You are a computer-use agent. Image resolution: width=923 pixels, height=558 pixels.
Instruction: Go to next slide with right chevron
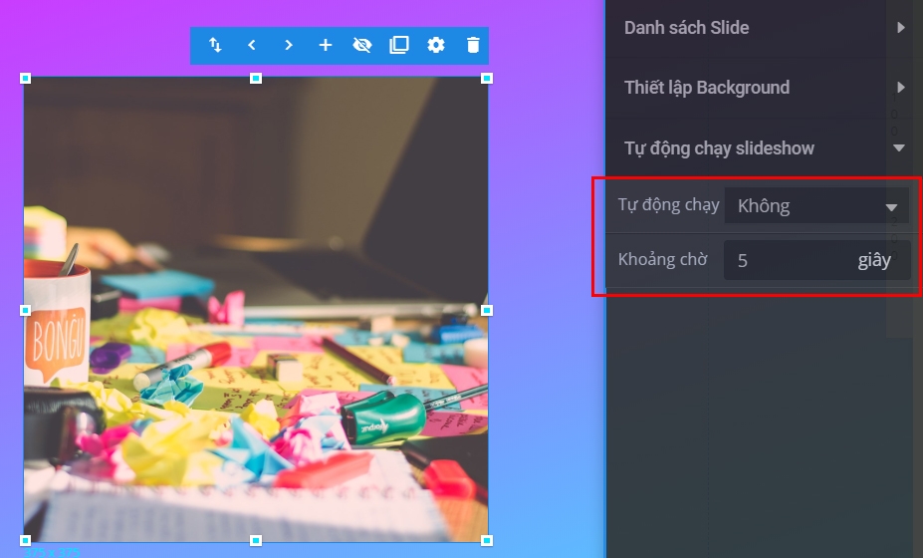click(289, 45)
